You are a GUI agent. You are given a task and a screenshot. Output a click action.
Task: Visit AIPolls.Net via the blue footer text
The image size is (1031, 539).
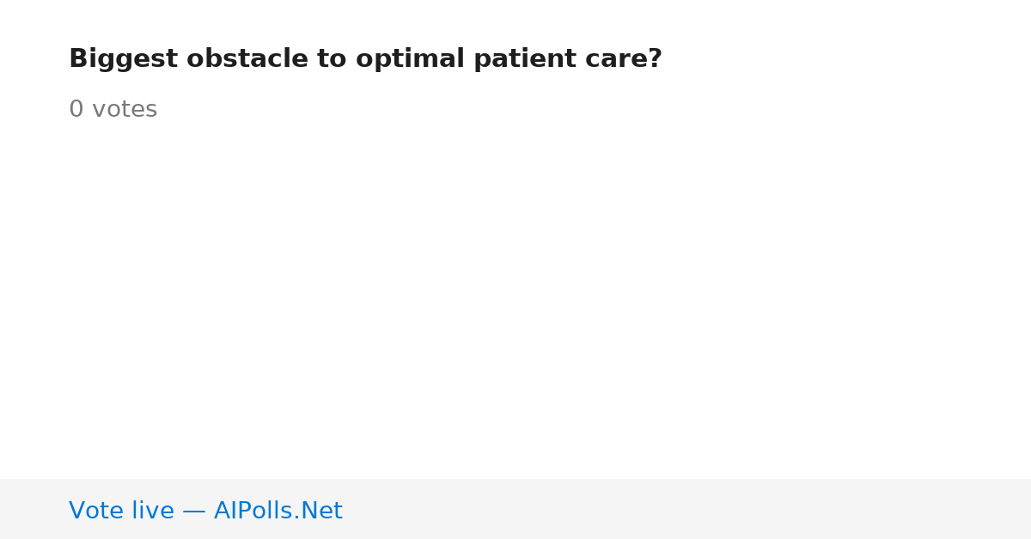tap(278, 511)
